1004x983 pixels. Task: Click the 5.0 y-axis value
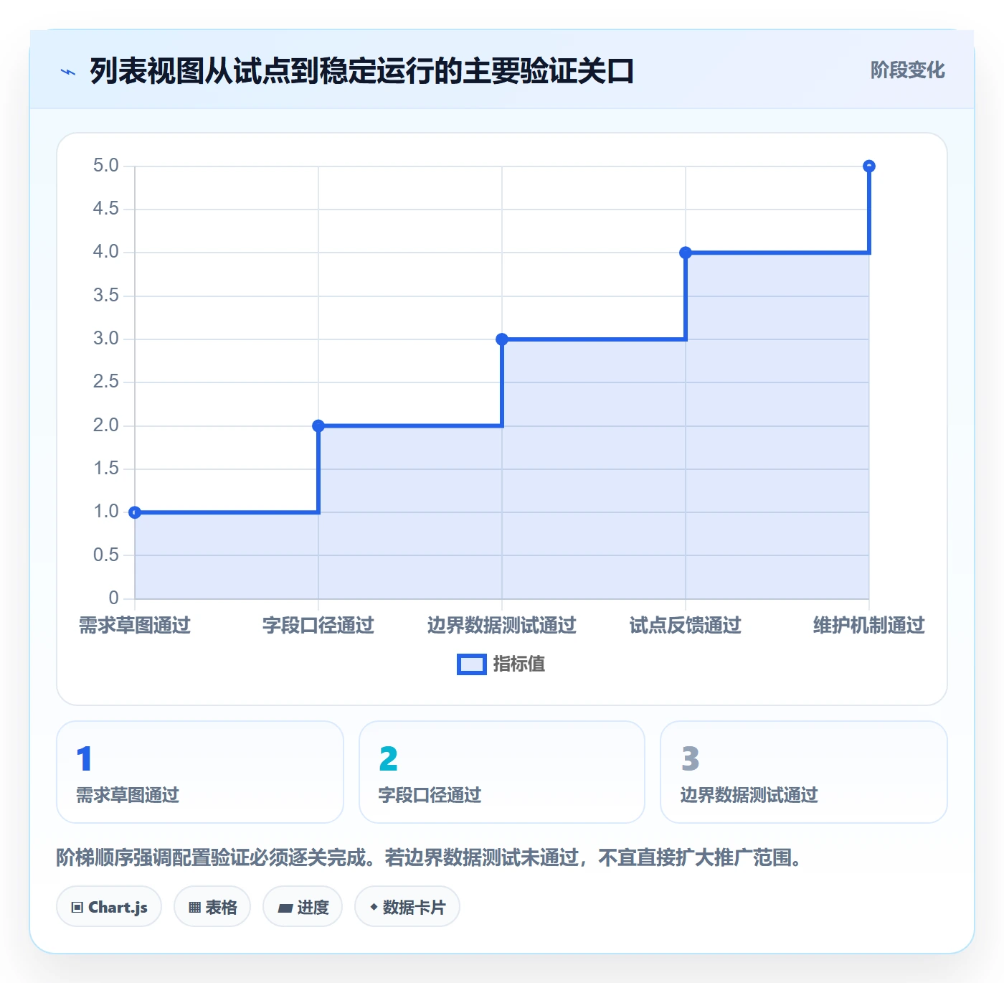click(106, 166)
